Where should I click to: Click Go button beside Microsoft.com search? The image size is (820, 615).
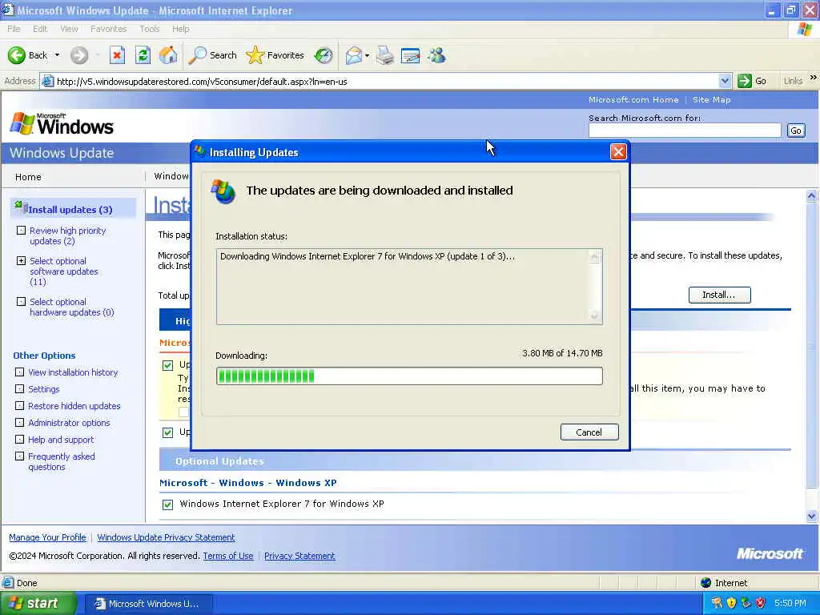pos(795,131)
